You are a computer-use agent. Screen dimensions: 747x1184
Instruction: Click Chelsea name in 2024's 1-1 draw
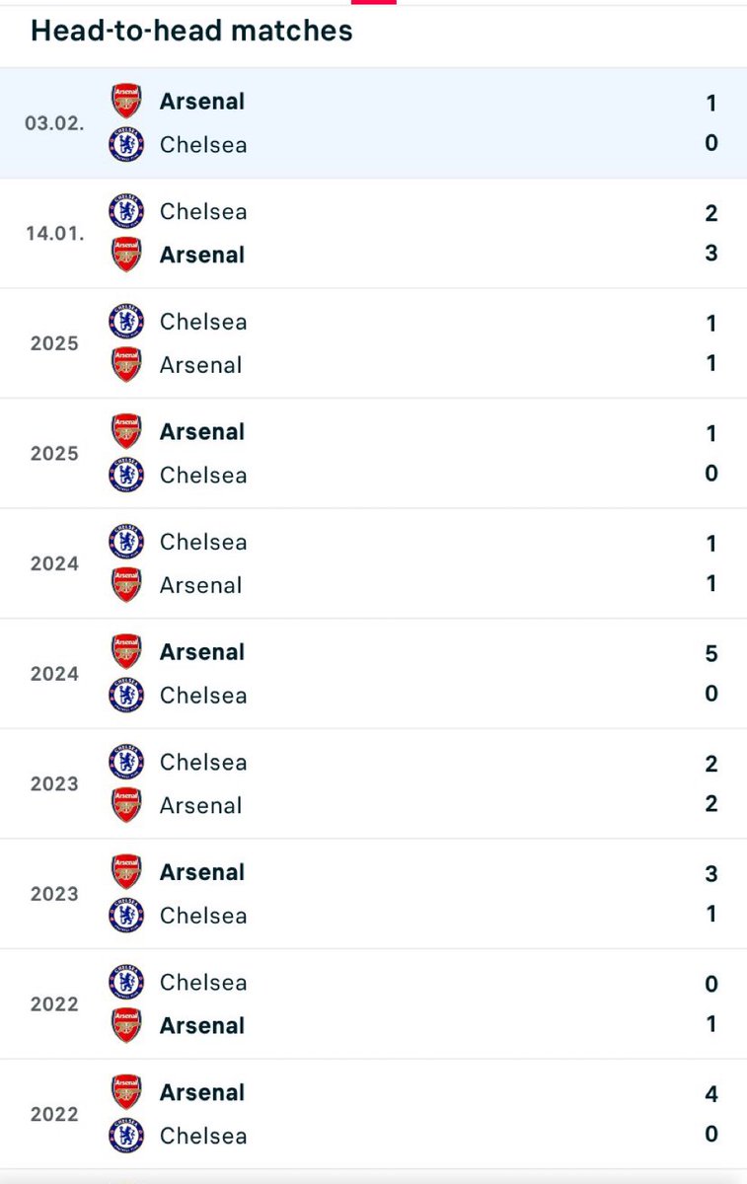(x=203, y=542)
